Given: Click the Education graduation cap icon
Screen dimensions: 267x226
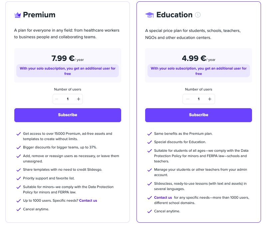Looking at the screenshot, I should (x=149, y=15).
